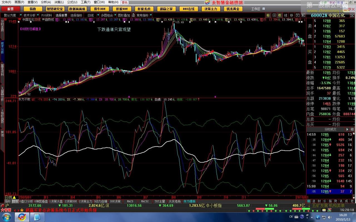Click the 钱龙黄金 toolbar button
This screenshot has width=356, height=222.
pyautogui.click(x=233, y=9)
